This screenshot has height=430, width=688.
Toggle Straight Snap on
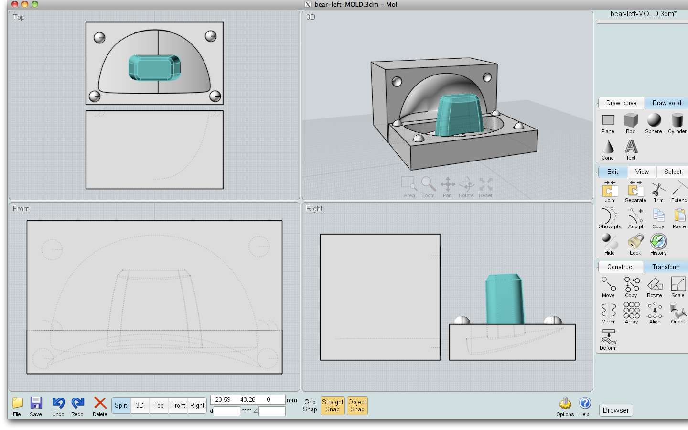333,405
